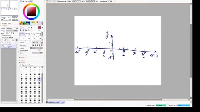Select the Слой1 layer entry
This screenshot has width=200, height=112.
point(8,46)
